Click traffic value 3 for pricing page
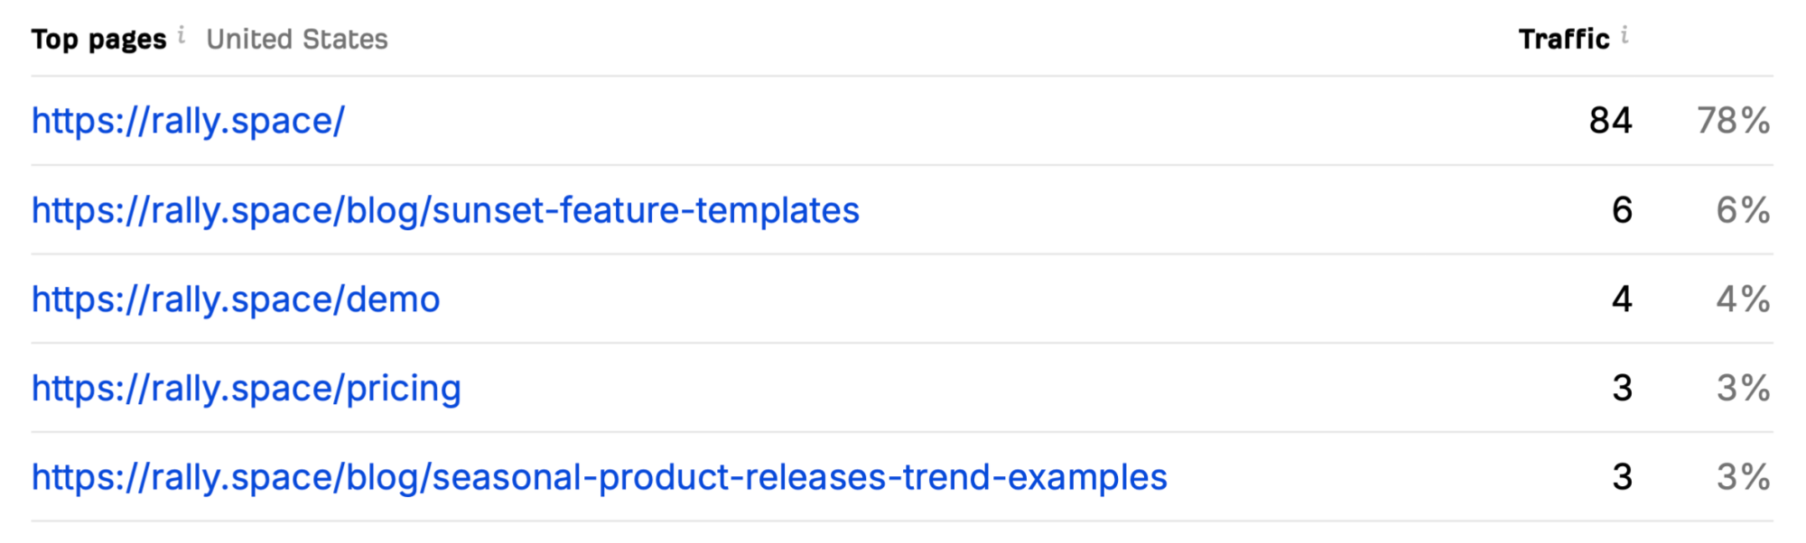 (x=1623, y=388)
